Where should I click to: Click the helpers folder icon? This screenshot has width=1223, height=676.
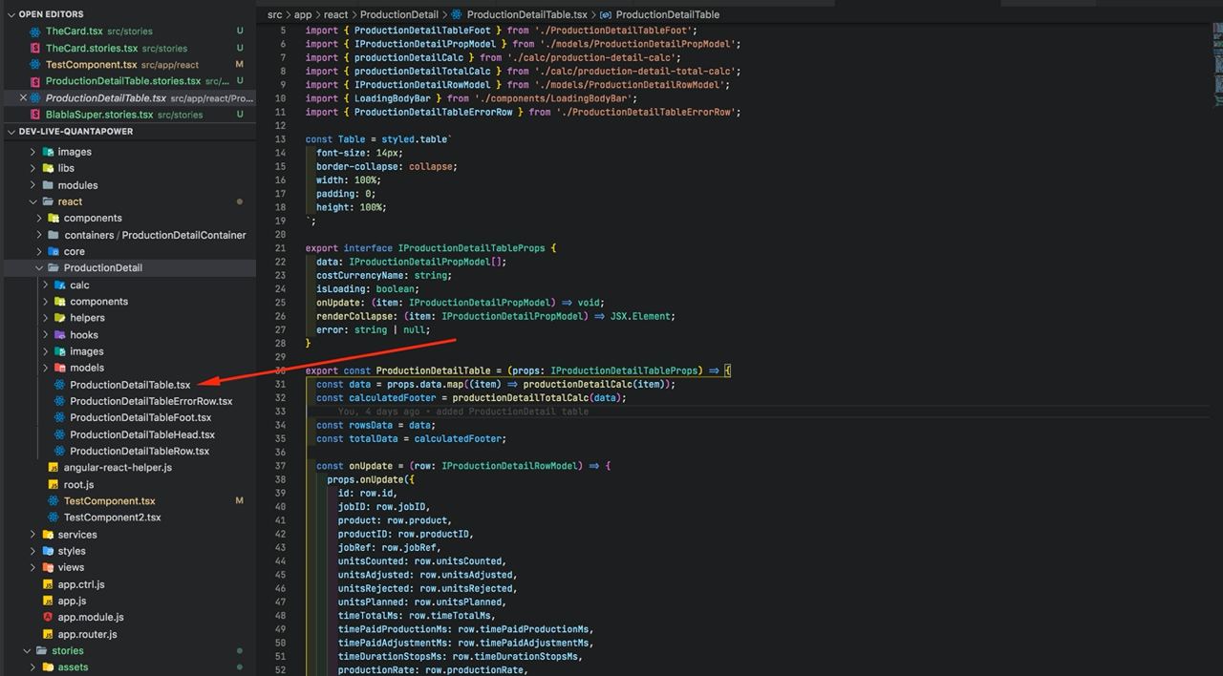point(60,318)
